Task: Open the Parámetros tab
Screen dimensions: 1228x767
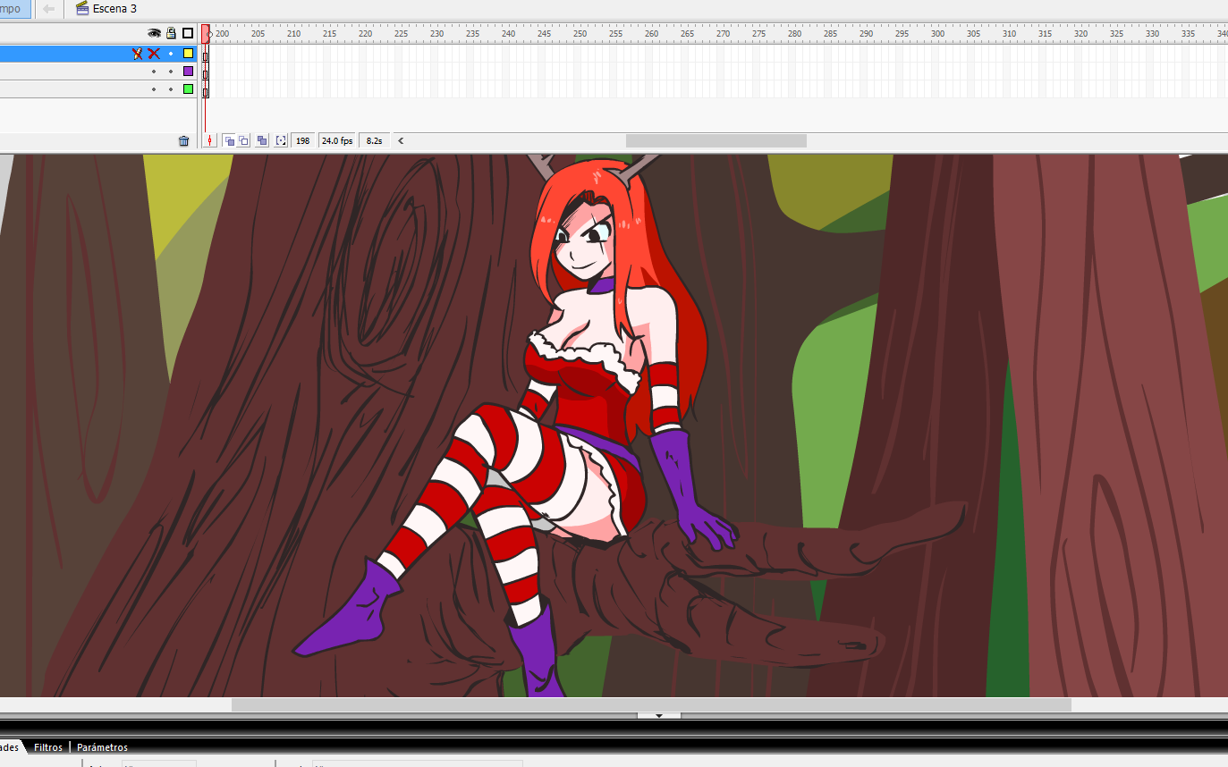Action: 101,747
